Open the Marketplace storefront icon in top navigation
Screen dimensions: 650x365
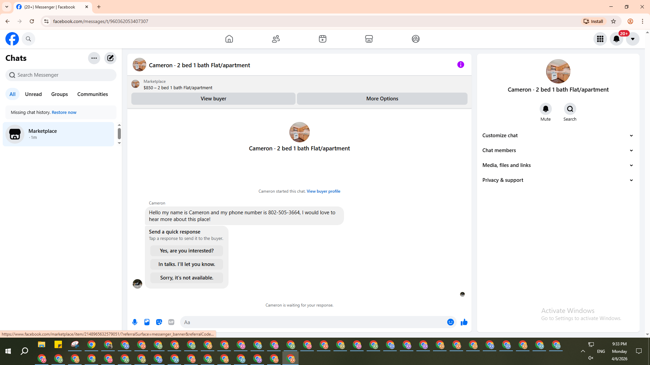tap(369, 39)
